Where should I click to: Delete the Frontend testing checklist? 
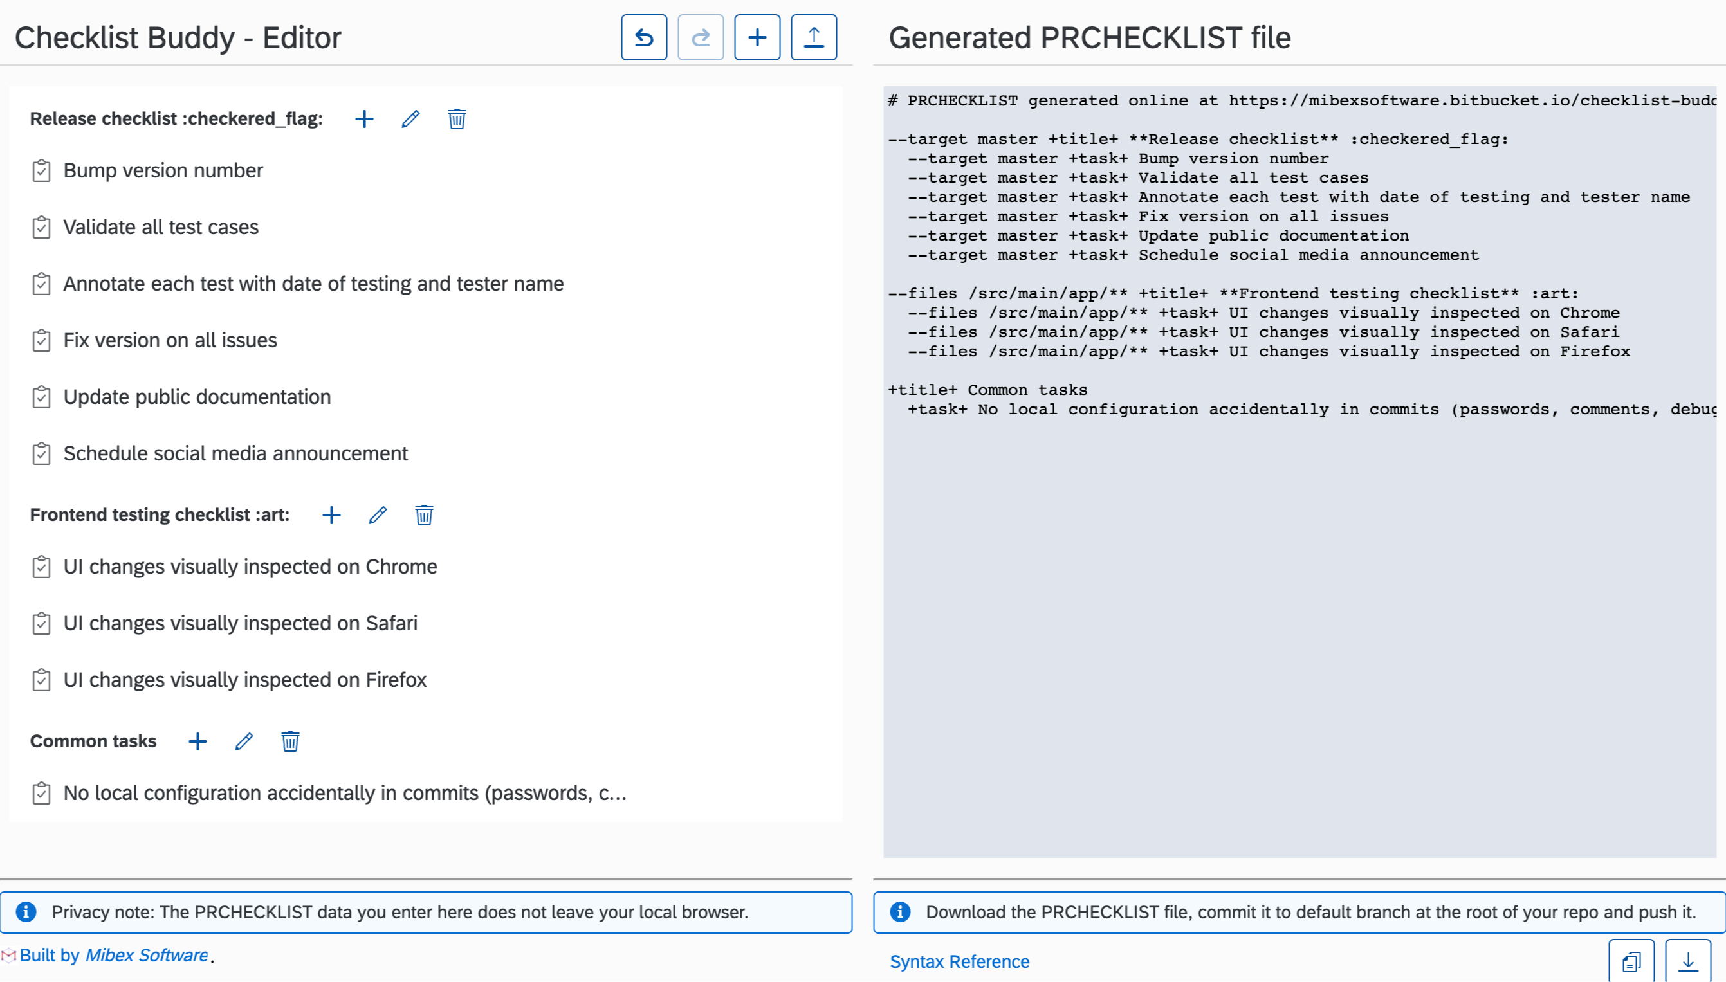point(423,515)
